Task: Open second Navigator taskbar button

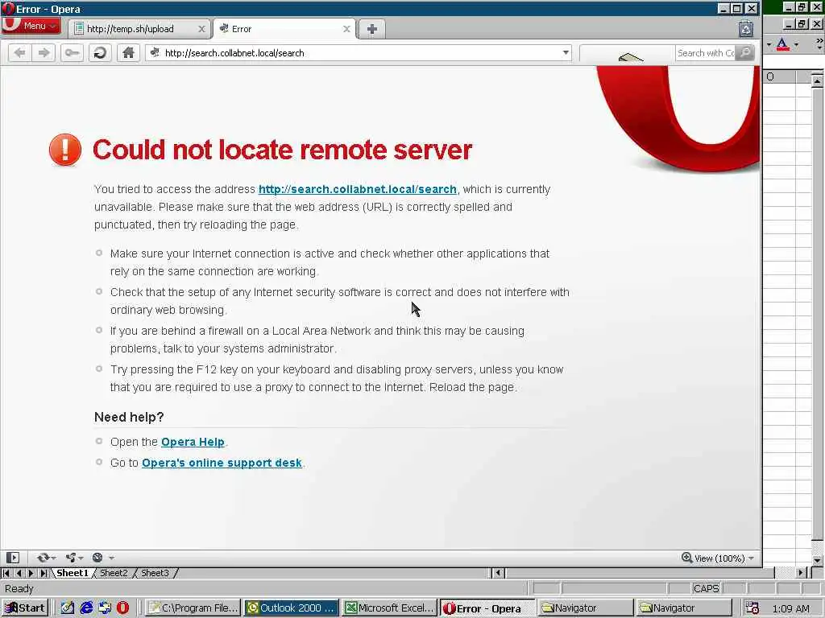Action: tap(683, 608)
